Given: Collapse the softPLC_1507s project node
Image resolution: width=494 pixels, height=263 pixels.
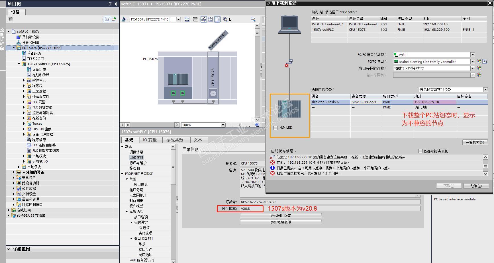Looking at the screenshot, I should (x=9, y=32).
